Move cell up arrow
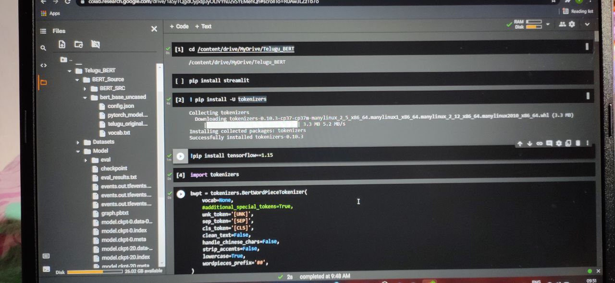 pyautogui.click(x=520, y=143)
